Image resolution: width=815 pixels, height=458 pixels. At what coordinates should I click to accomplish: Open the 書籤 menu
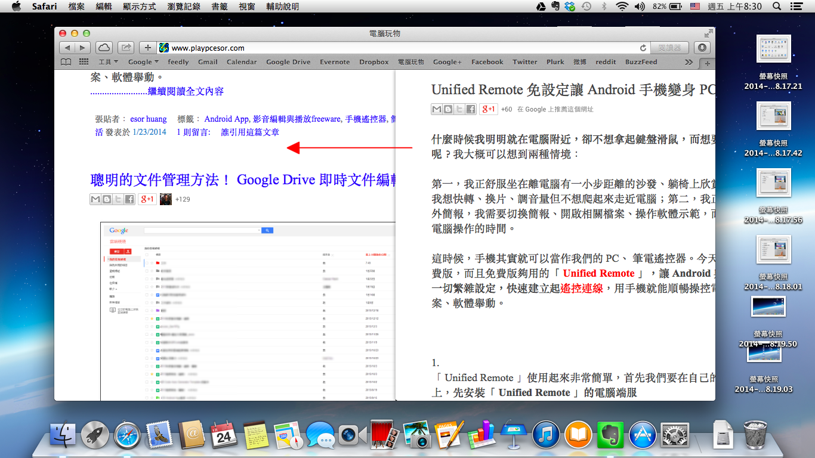pyautogui.click(x=220, y=7)
